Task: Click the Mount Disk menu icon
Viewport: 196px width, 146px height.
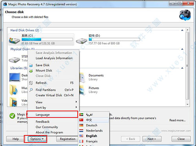Action: point(31,71)
